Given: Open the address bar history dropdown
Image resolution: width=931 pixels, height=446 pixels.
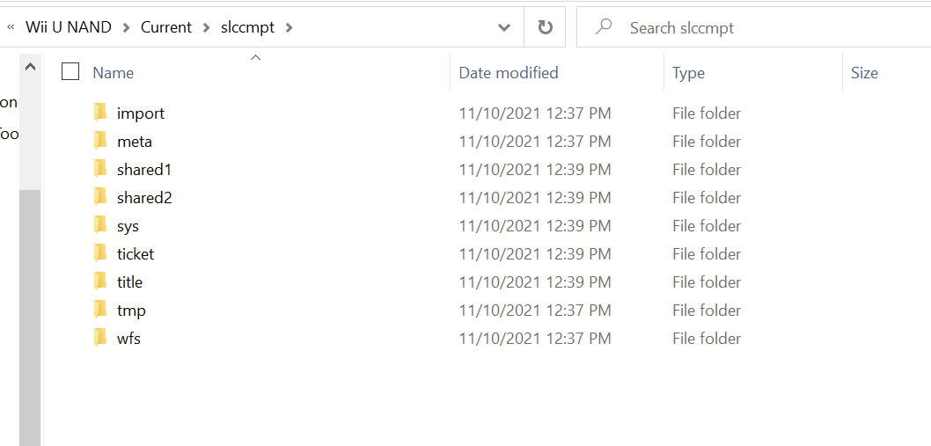Looking at the screenshot, I should tap(504, 27).
